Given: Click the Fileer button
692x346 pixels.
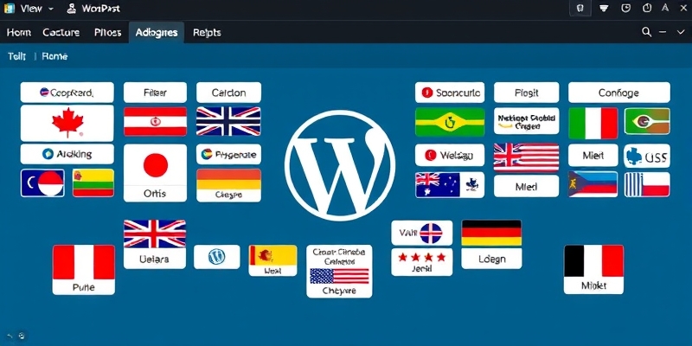Looking at the screenshot, I should (x=156, y=93).
